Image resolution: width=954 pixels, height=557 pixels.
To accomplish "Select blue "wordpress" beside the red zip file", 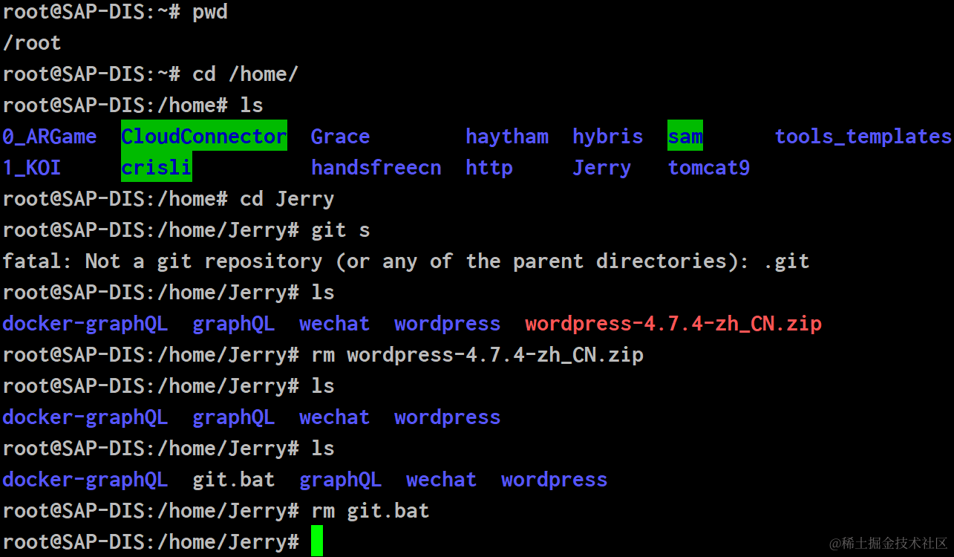I will click(447, 324).
